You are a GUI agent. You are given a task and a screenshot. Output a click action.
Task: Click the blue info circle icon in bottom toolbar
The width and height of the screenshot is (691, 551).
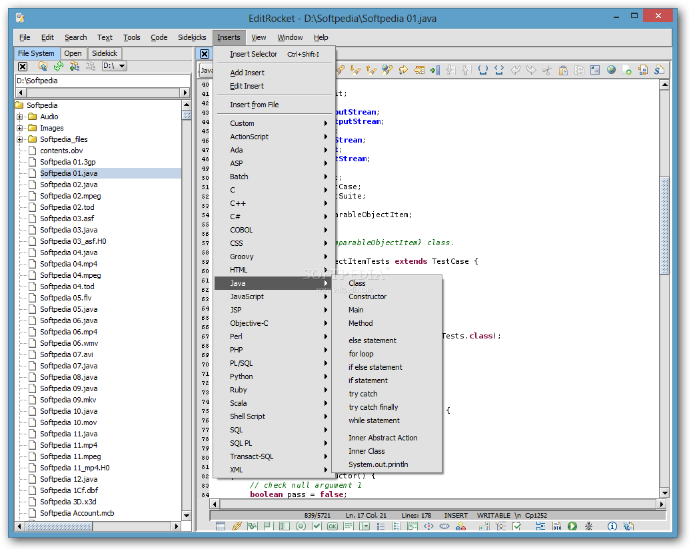pyautogui.click(x=612, y=526)
